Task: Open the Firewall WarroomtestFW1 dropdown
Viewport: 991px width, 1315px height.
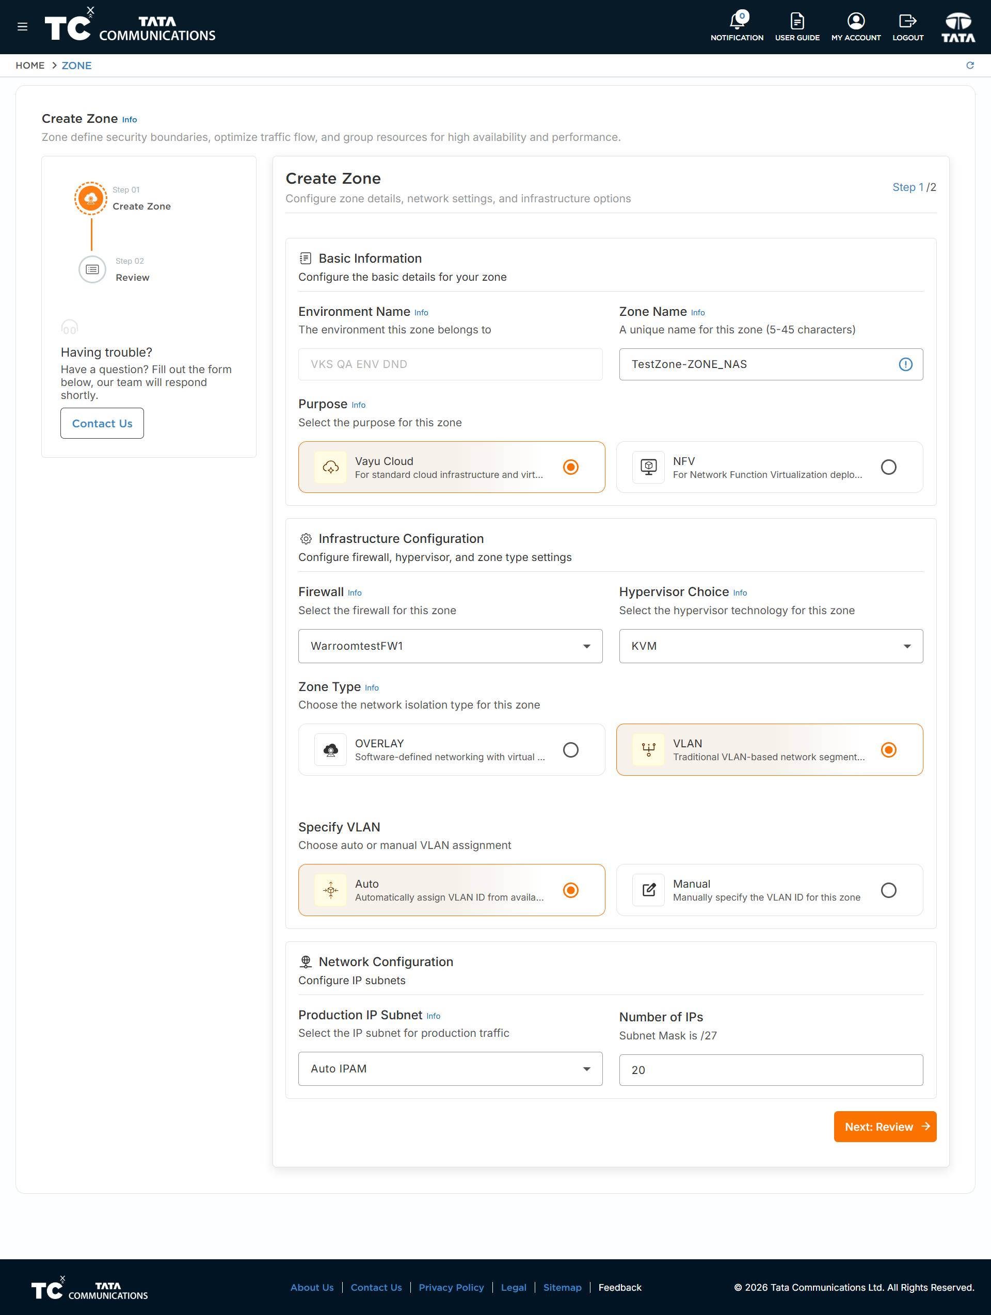Action: [450, 646]
